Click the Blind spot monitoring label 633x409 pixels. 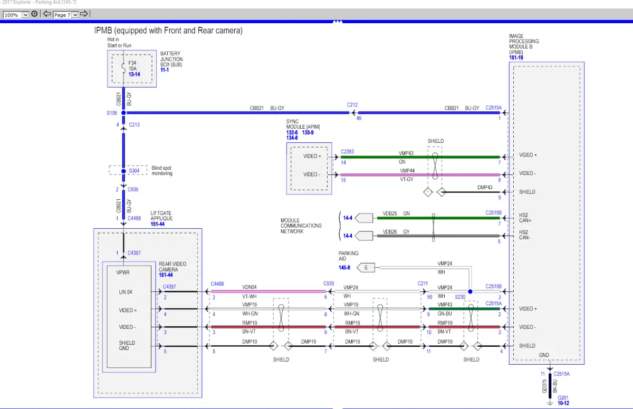(162, 171)
